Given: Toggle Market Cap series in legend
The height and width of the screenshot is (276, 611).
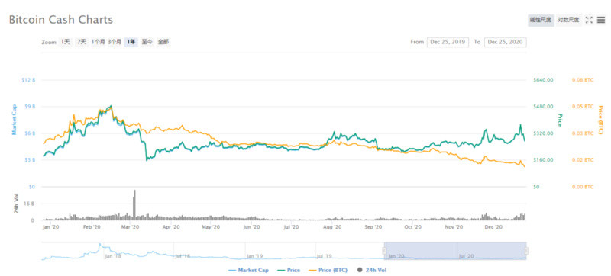Looking at the screenshot, I should [x=248, y=270].
